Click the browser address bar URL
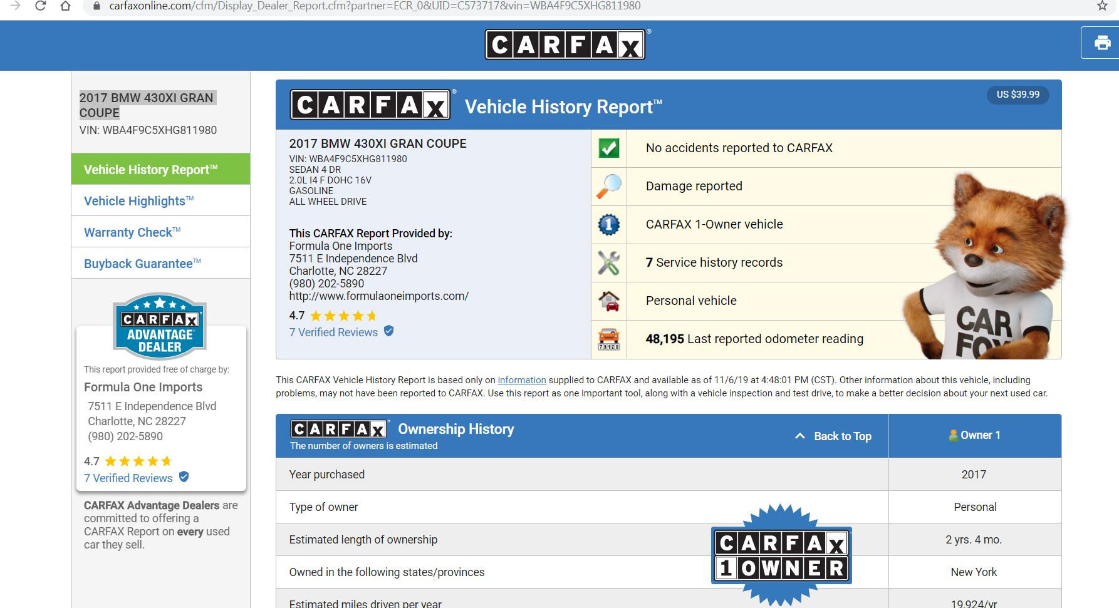The image size is (1119, 608). pos(375,6)
